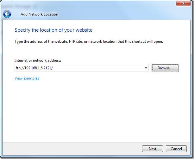
Task: Click the ftp://192.168.1.6:2121/ address text
Action: pos(34,68)
